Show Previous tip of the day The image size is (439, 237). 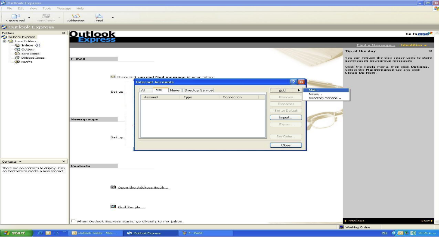coord(354,221)
